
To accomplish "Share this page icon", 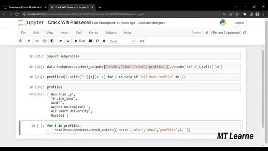I will pyautogui.click(x=231, y=14).
